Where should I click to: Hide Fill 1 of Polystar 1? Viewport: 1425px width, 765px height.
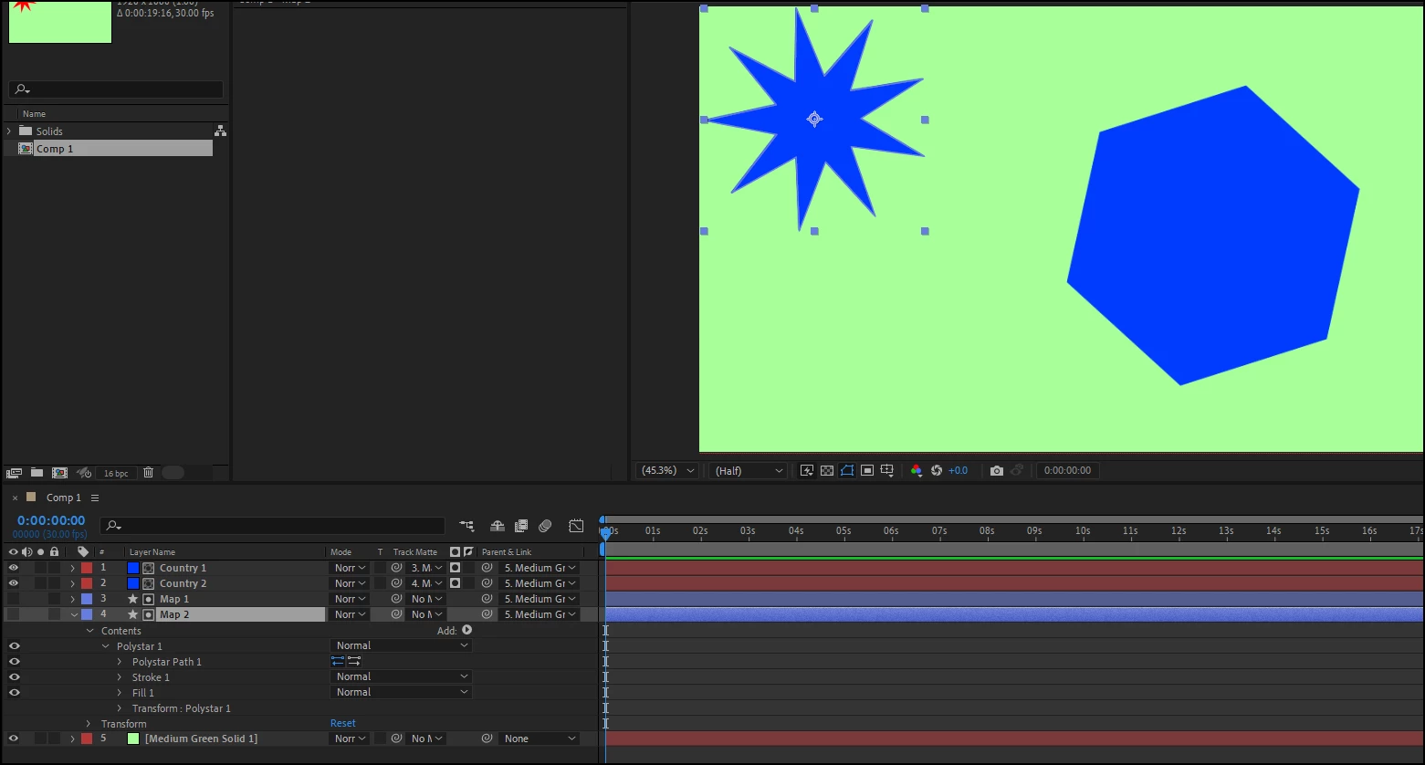14,692
